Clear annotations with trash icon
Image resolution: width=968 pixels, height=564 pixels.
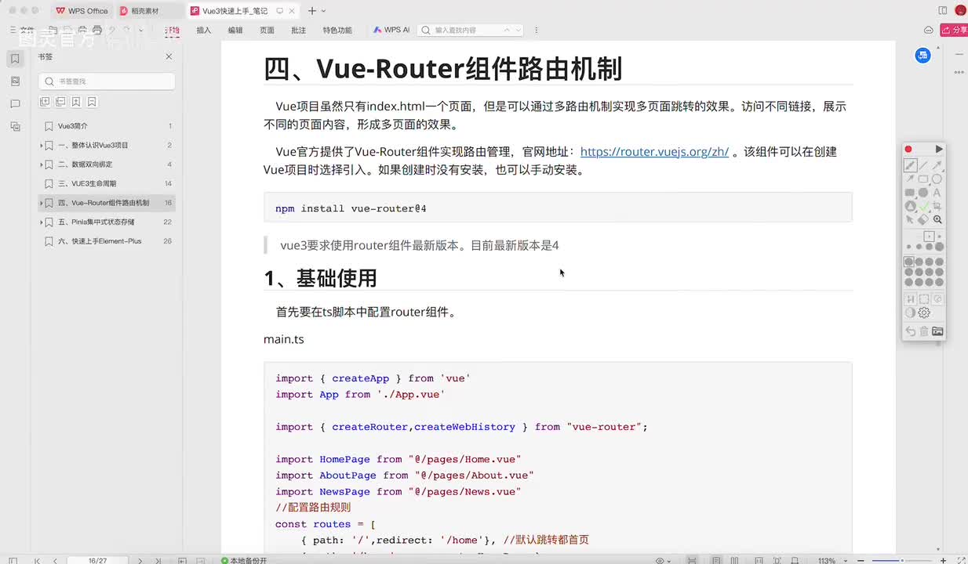(924, 331)
